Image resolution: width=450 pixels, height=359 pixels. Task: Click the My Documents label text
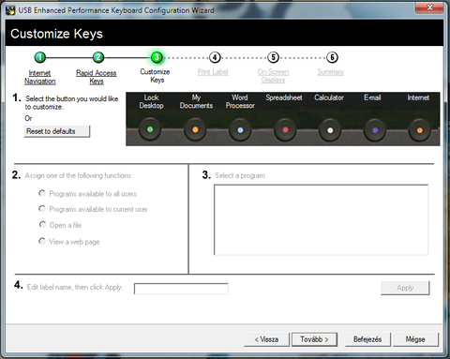tap(196, 101)
